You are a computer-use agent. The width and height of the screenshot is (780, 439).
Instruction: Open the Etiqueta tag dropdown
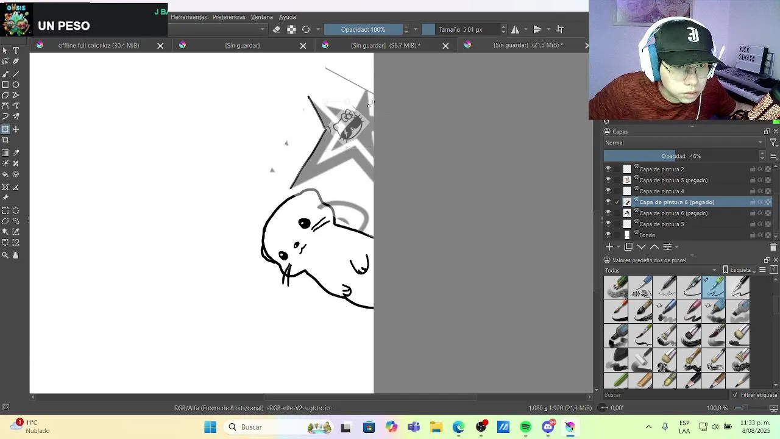(x=739, y=270)
